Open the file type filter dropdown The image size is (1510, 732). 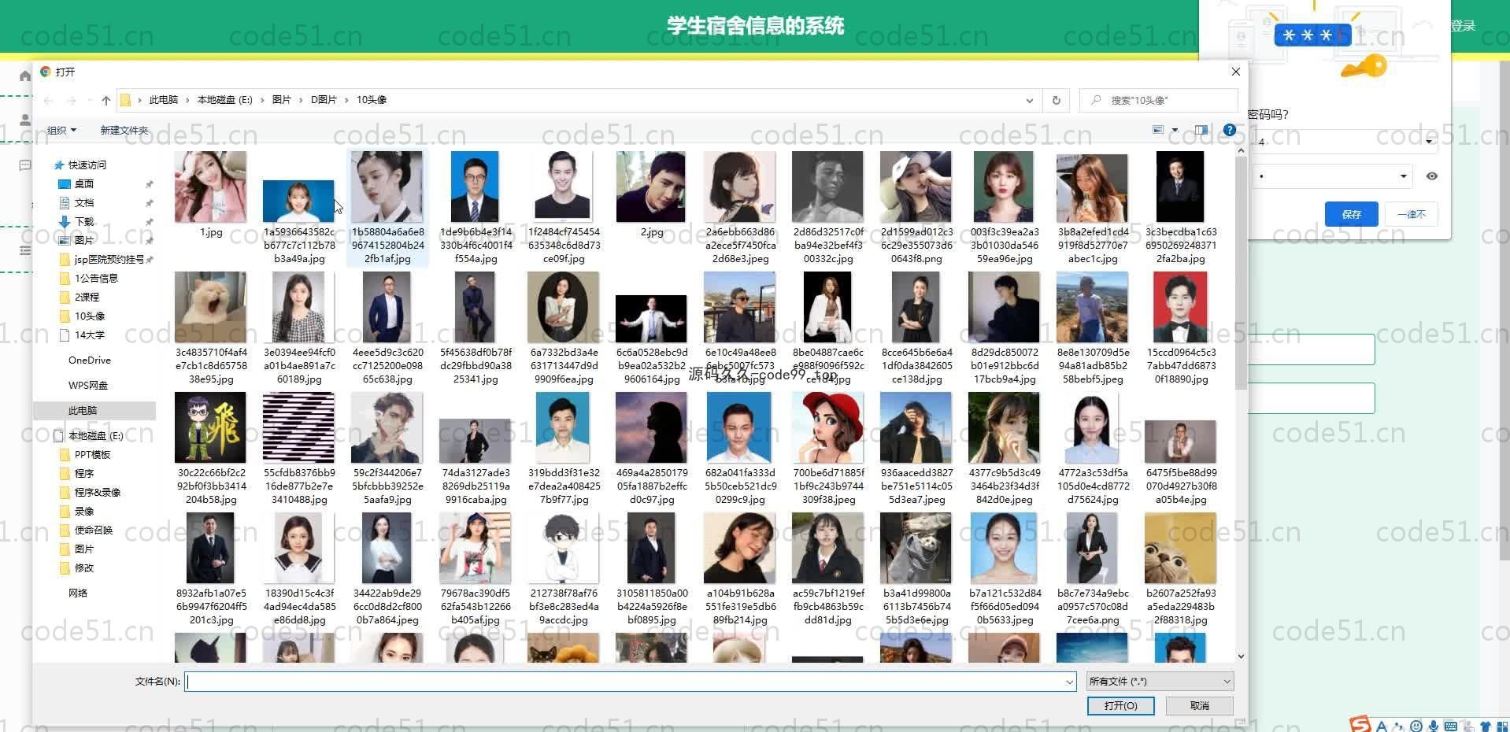[1159, 681]
